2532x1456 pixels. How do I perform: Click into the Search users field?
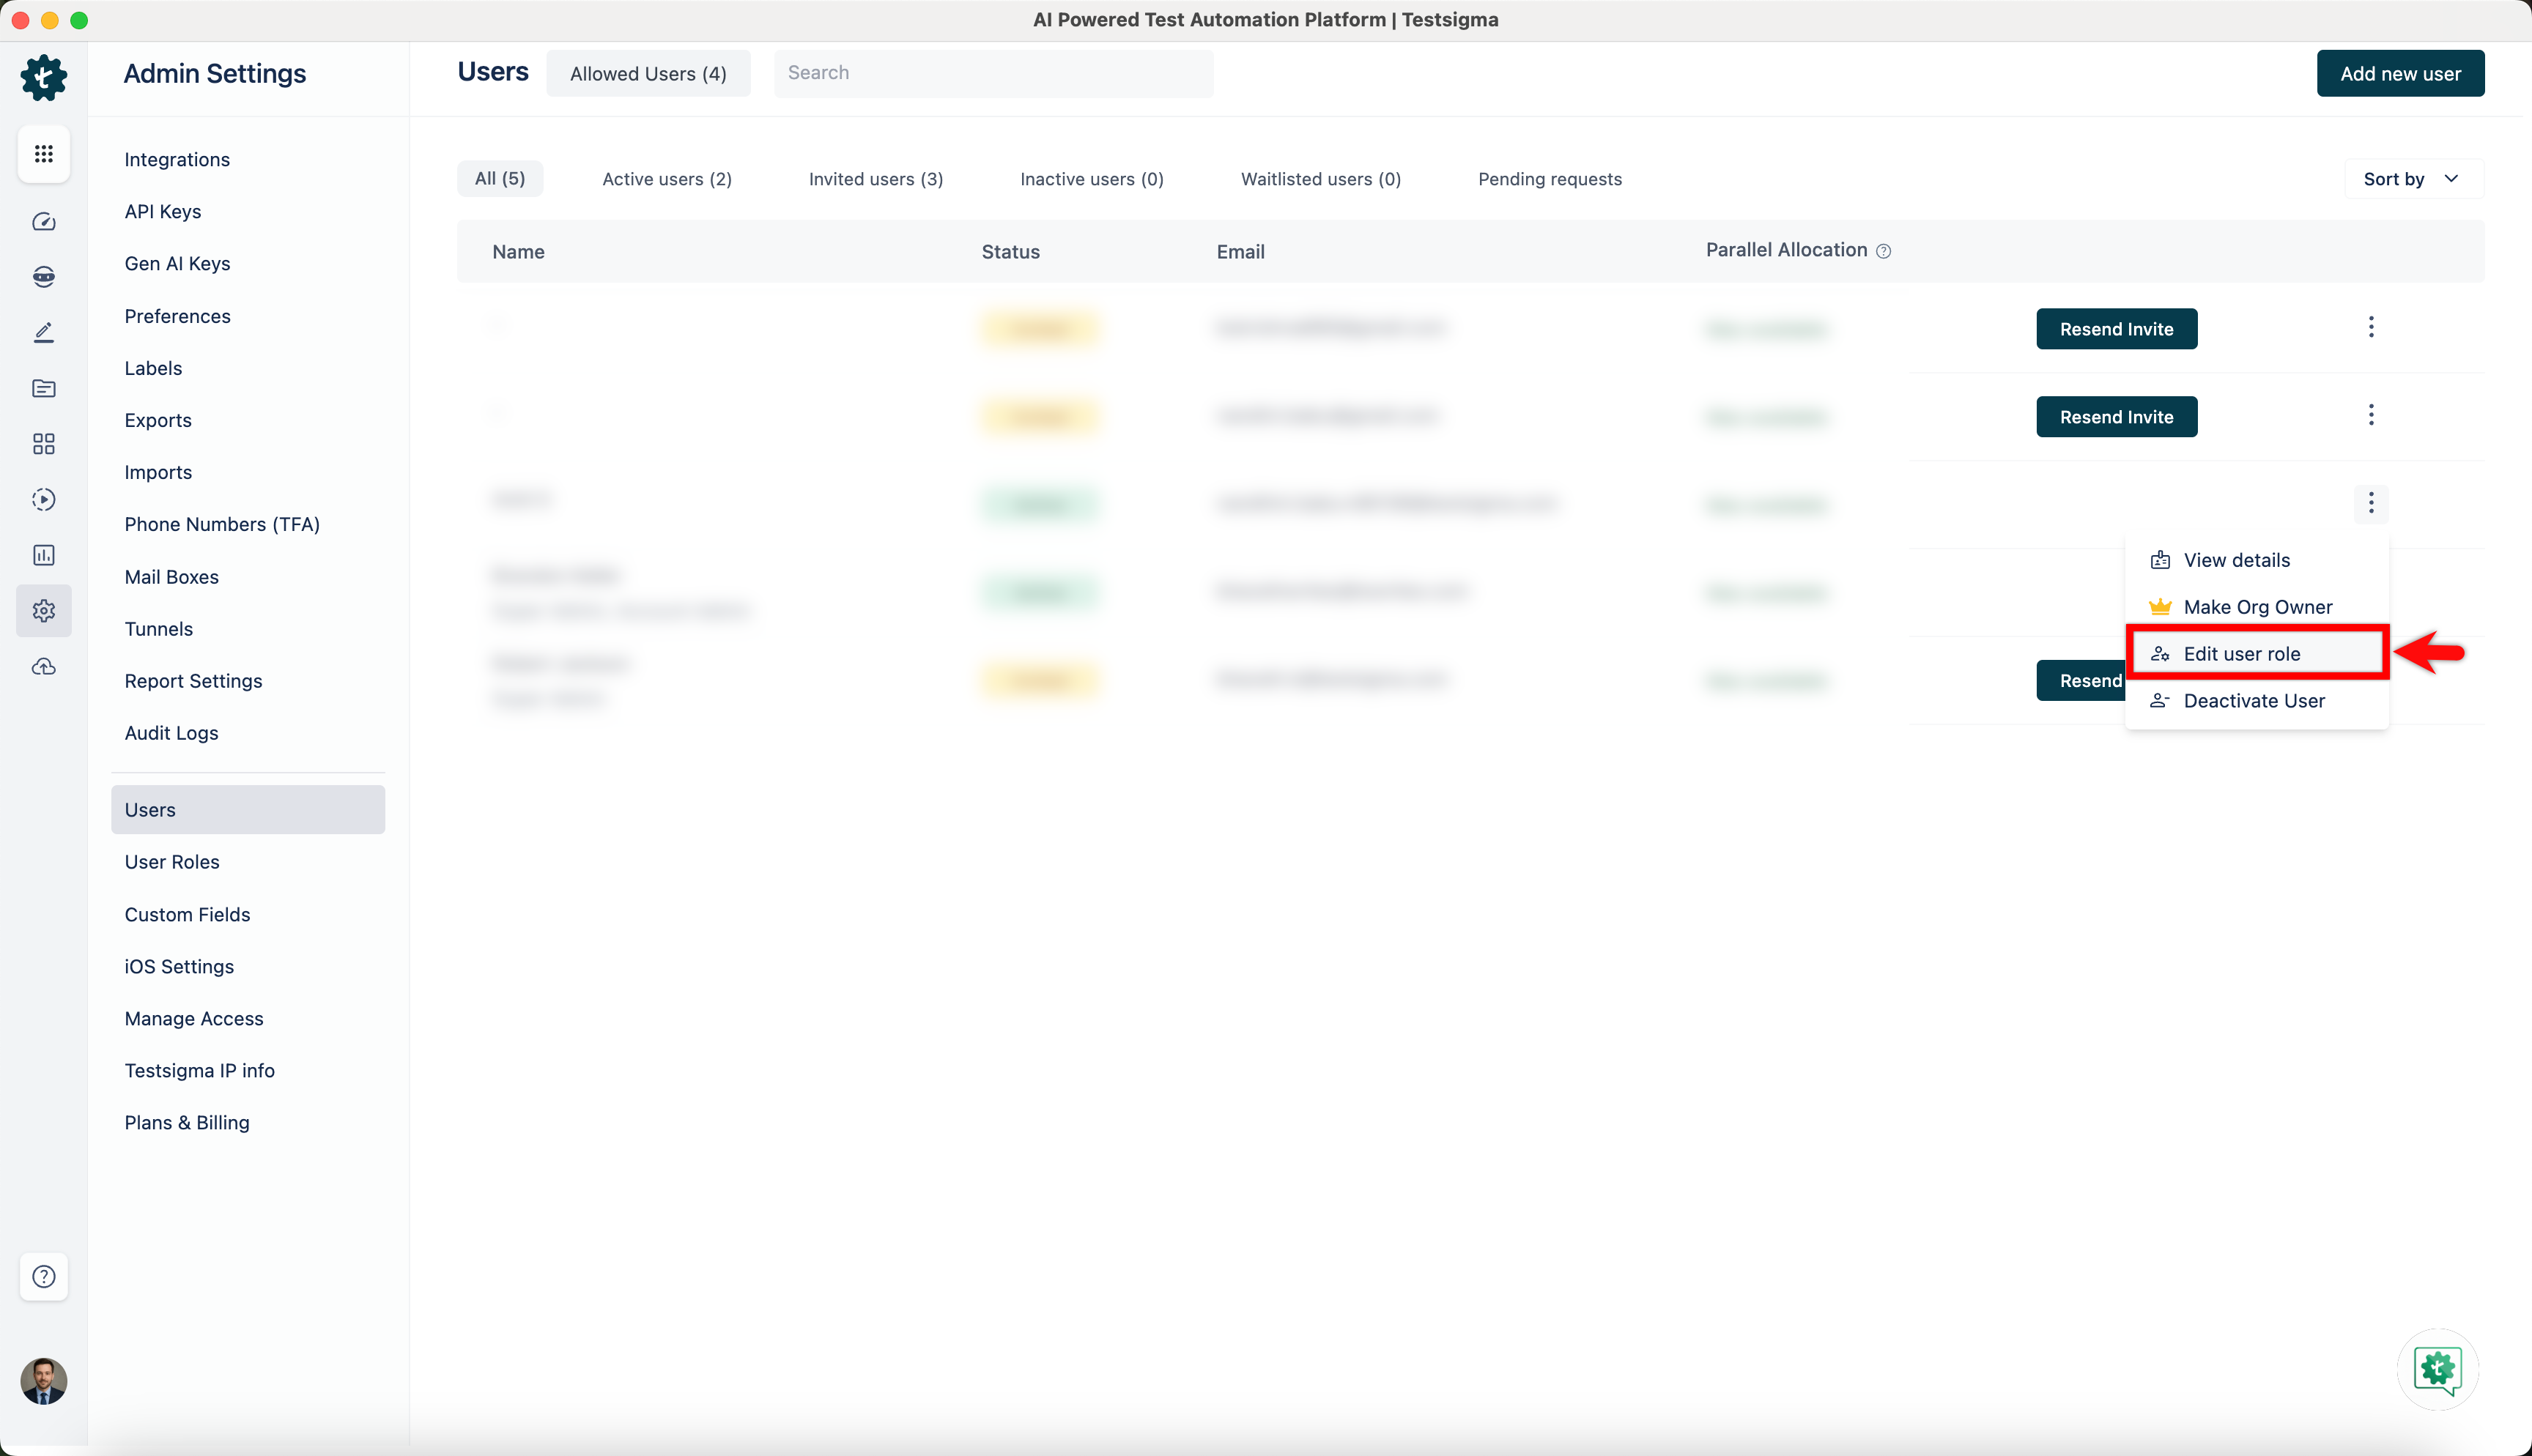pos(993,73)
